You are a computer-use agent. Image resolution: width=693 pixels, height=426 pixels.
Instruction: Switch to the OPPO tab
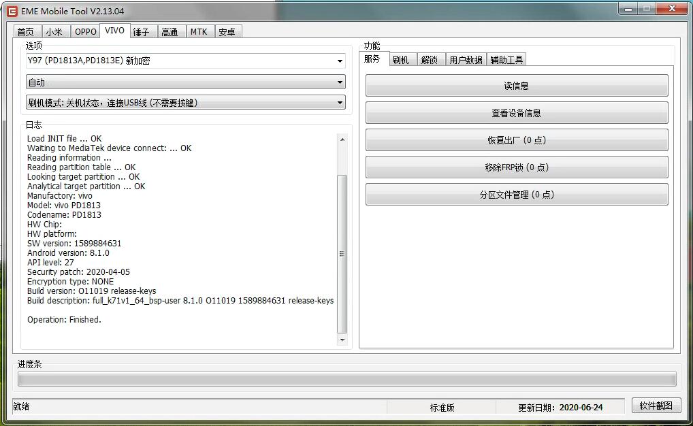click(85, 32)
